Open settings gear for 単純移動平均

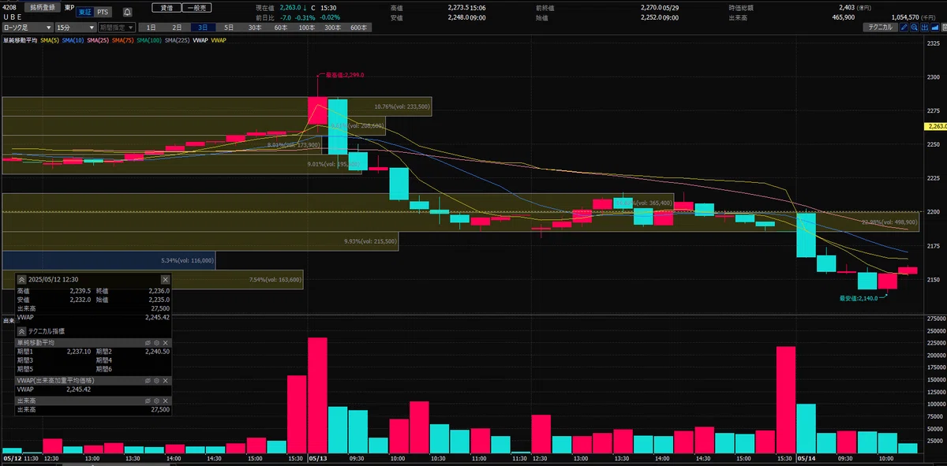(x=156, y=343)
